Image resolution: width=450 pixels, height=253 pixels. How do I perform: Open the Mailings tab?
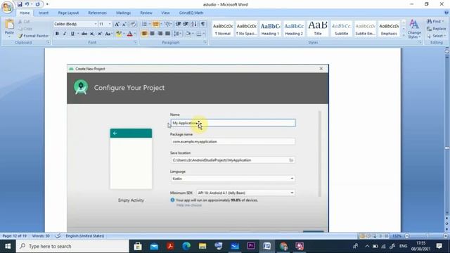coord(124,13)
